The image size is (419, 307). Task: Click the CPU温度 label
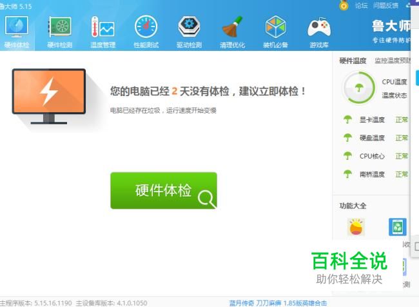[395, 82]
